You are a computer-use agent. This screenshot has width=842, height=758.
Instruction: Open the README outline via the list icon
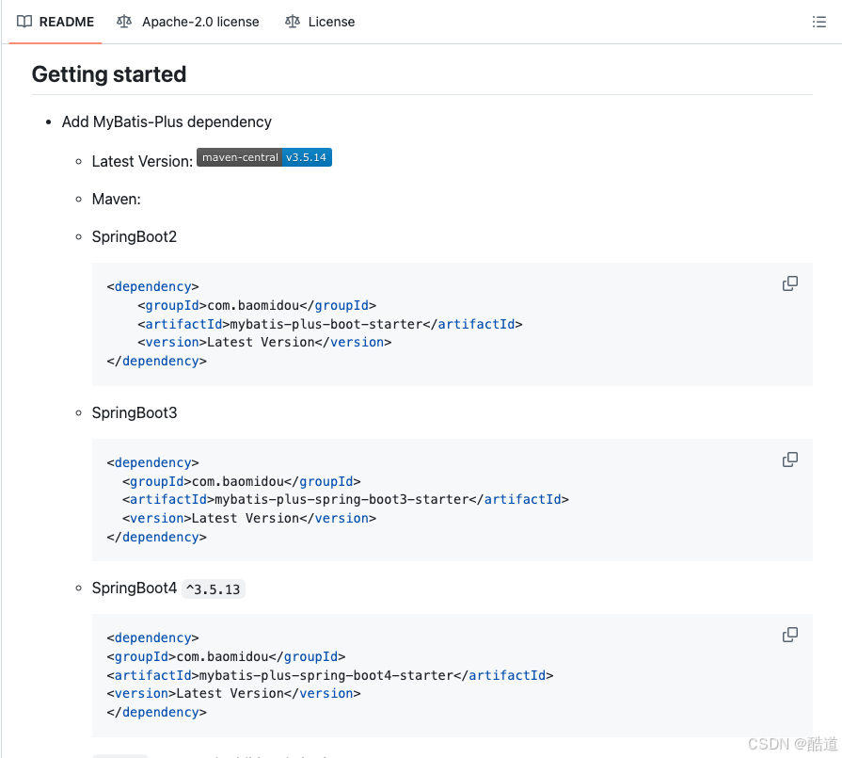click(x=818, y=22)
